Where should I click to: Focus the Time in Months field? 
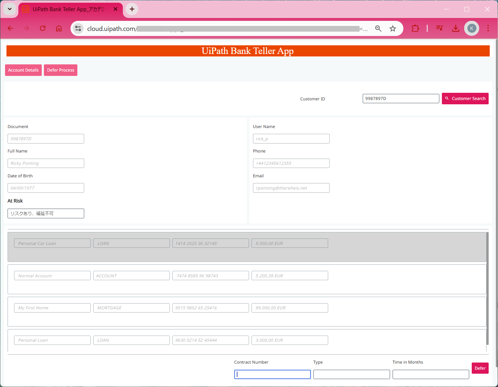pyautogui.click(x=431, y=374)
